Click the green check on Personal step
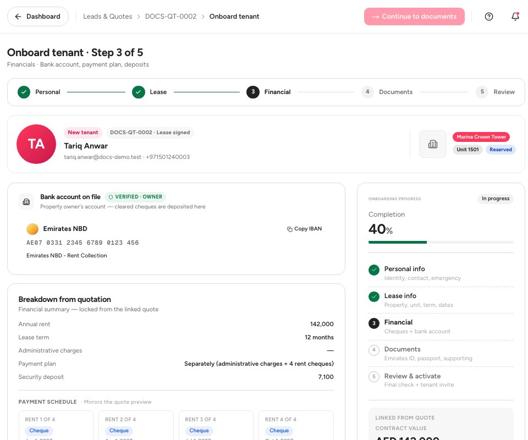This screenshot has height=440, width=528. 24,92
